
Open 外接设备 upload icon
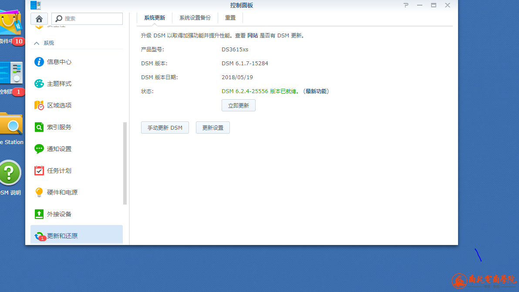(x=39, y=214)
